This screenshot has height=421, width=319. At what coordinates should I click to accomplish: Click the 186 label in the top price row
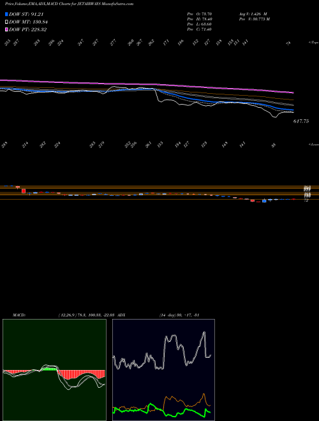181,42
